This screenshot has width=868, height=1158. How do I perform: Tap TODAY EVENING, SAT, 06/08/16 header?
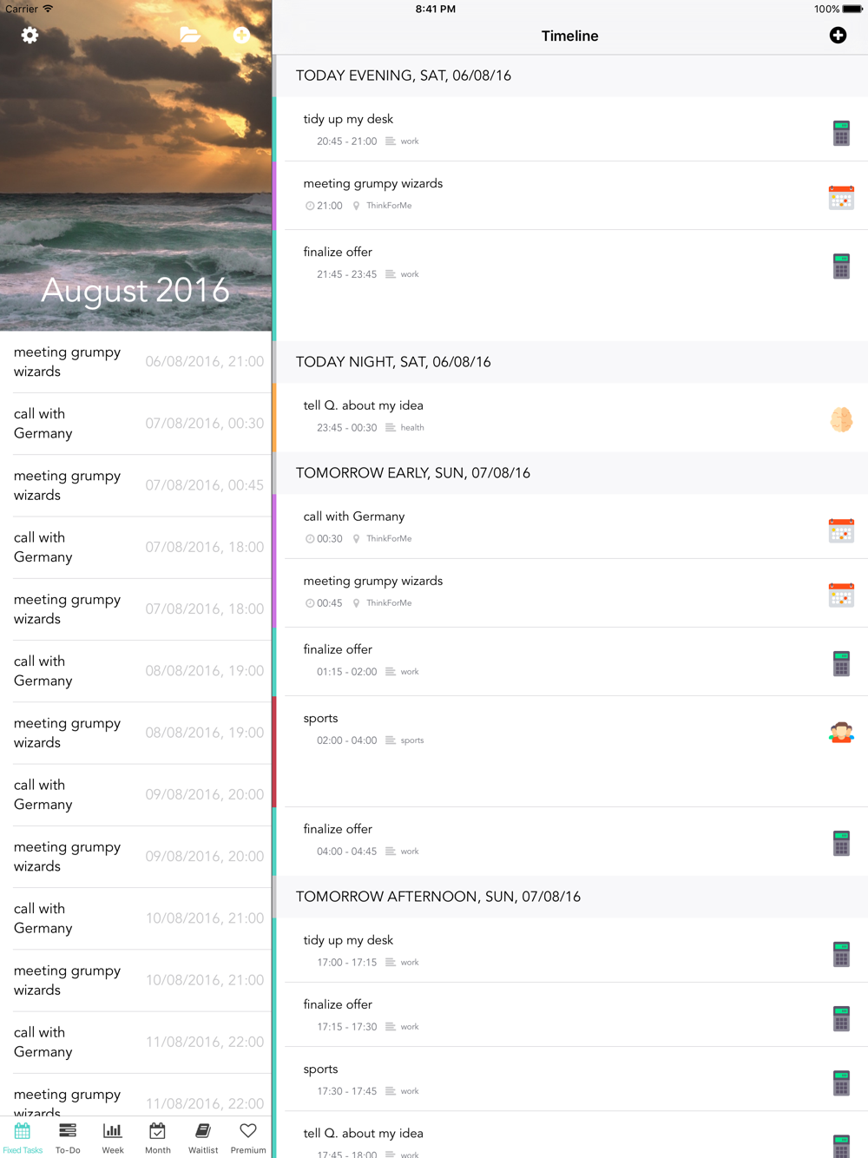click(x=570, y=76)
